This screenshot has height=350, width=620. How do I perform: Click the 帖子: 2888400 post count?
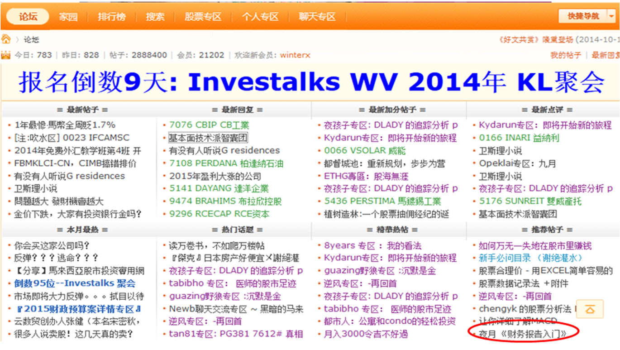point(138,55)
